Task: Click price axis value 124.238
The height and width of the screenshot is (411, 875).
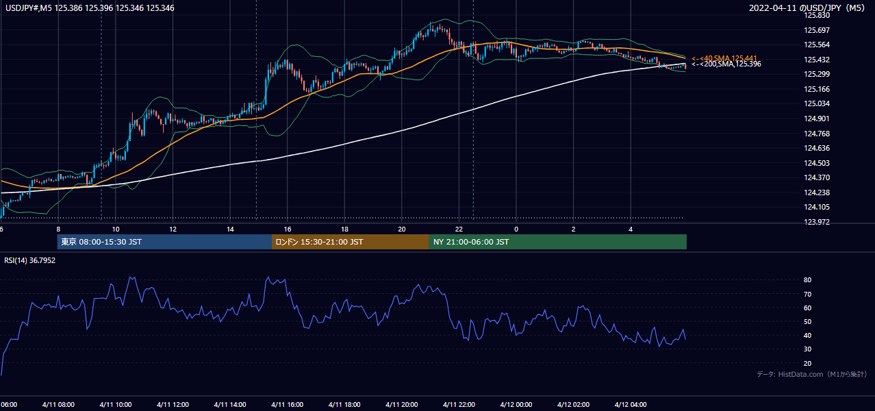Action: coord(817,192)
